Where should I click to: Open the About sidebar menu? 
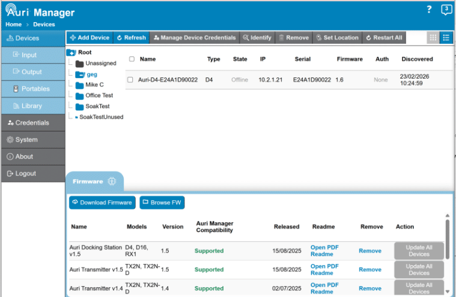(x=33, y=157)
